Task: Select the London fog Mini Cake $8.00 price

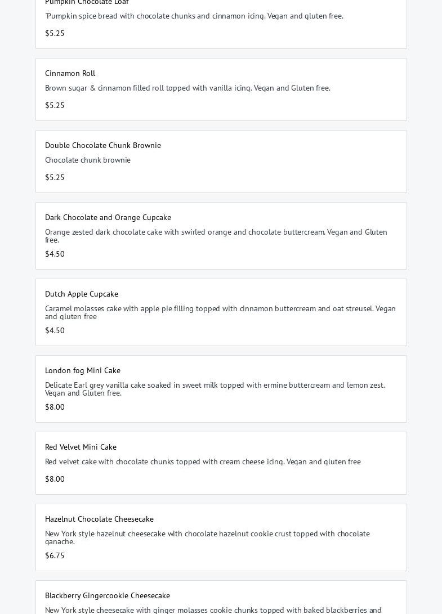Action: 55,407
